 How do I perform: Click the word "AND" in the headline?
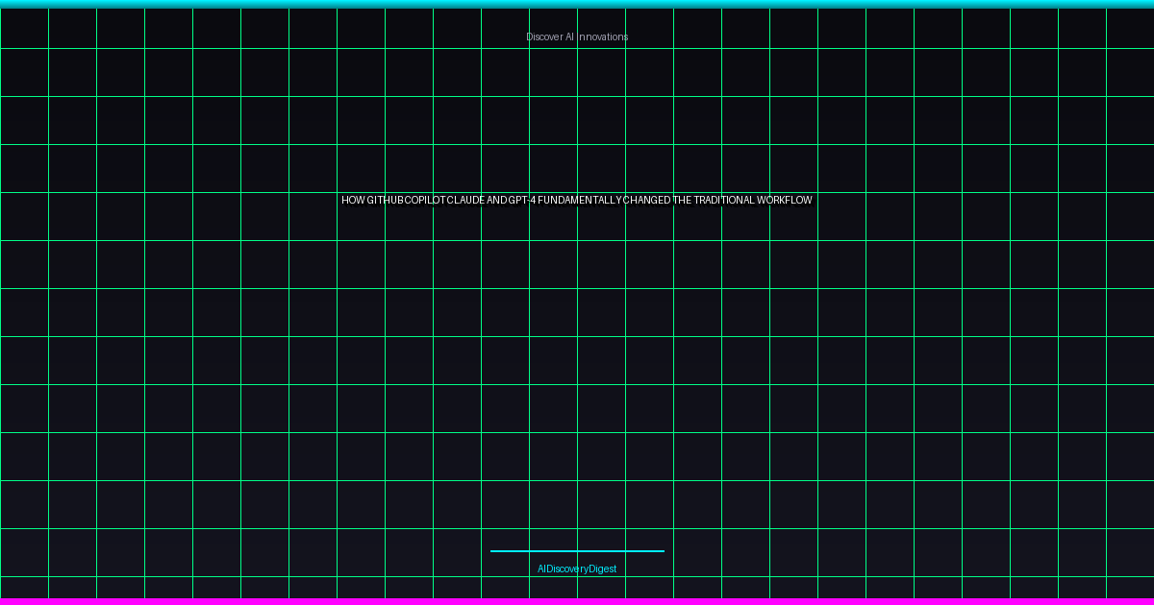[x=496, y=201]
